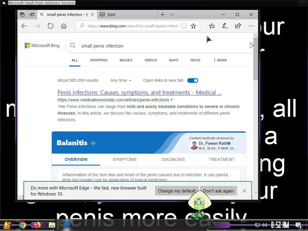Open the notification action center icon
308x231 pixels.
tap(298, 226)
